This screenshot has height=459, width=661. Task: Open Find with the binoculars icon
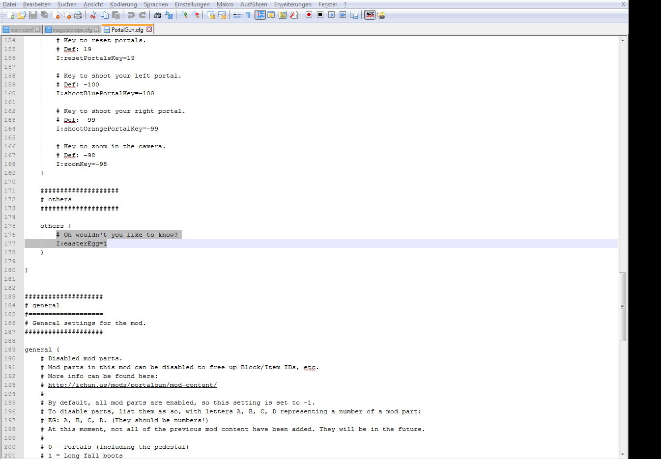pyautogui.click(x=157, y=15)
